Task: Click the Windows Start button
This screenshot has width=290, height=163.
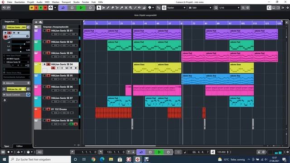Action: click(x=4, y=159)
